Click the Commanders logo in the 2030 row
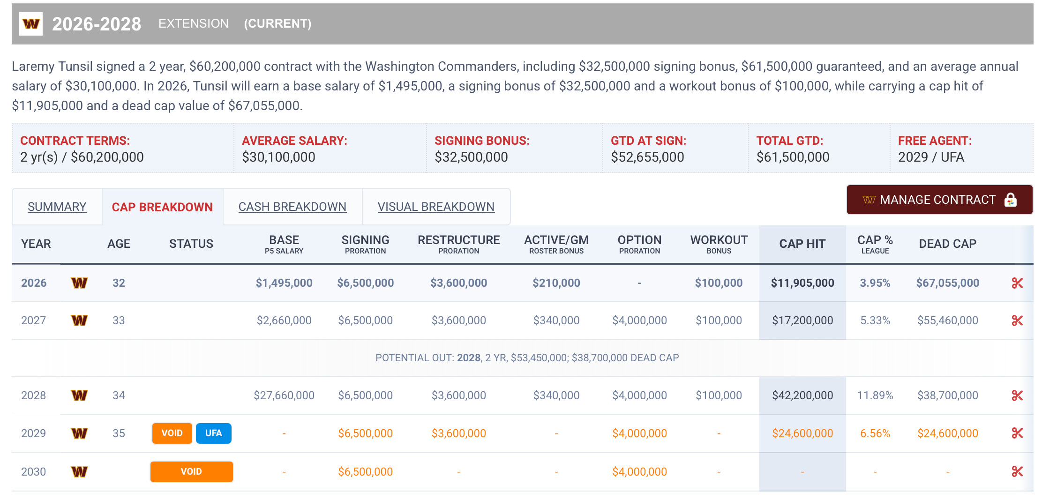This screenshot has height=499, width=1042. coord(79,471)
